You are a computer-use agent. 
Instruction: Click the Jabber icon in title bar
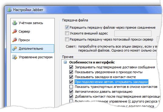click(x=9, y=10)
